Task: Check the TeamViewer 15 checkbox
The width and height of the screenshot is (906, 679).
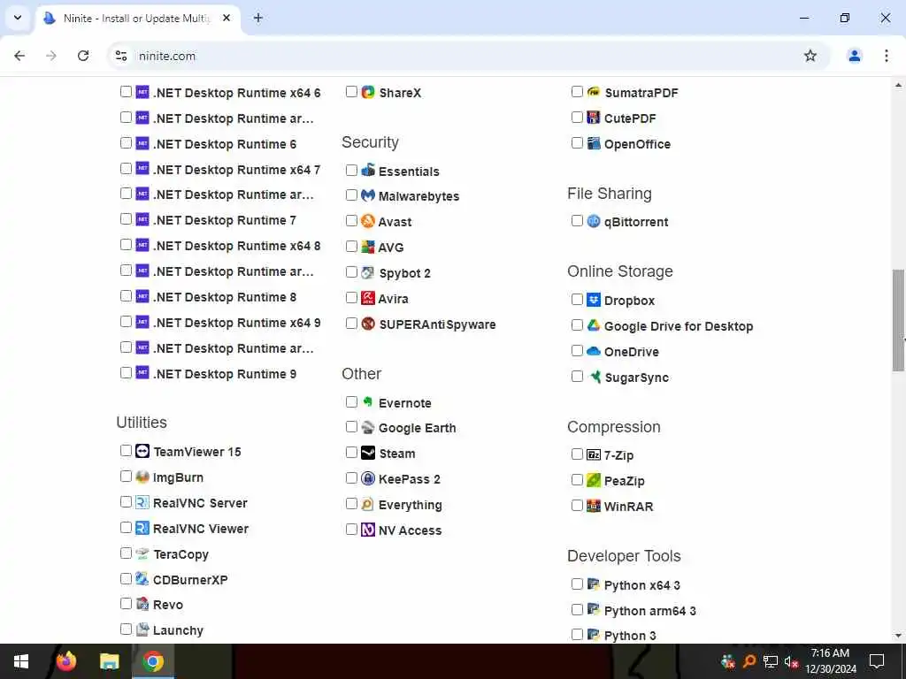Action: [126, 451]
